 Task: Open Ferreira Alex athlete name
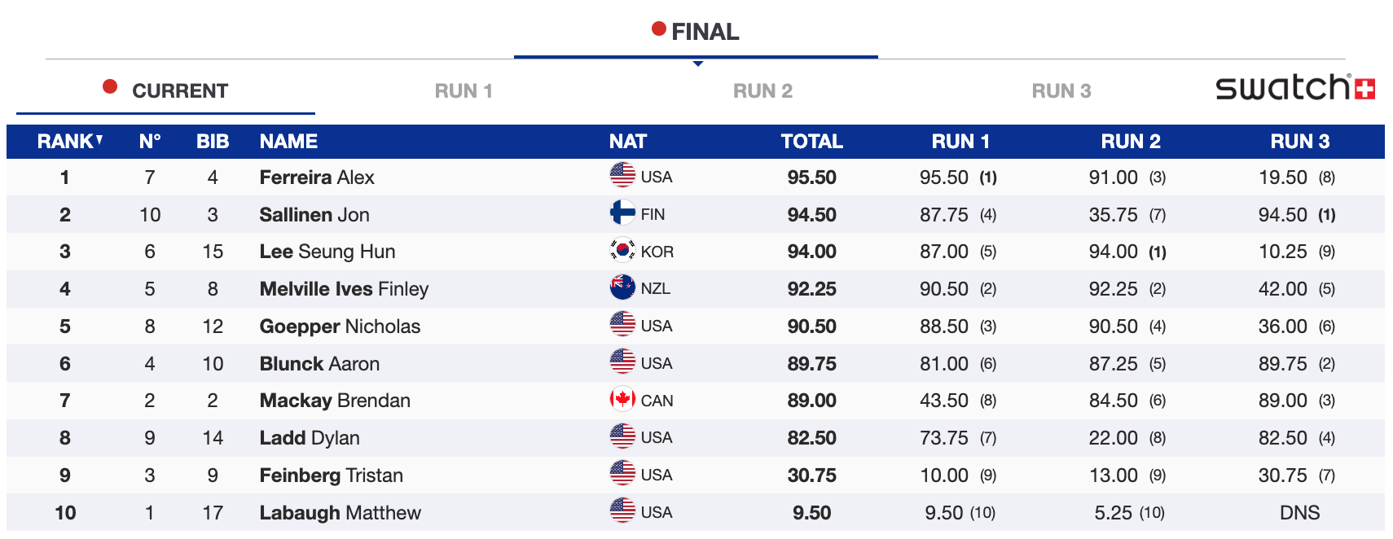317,177
